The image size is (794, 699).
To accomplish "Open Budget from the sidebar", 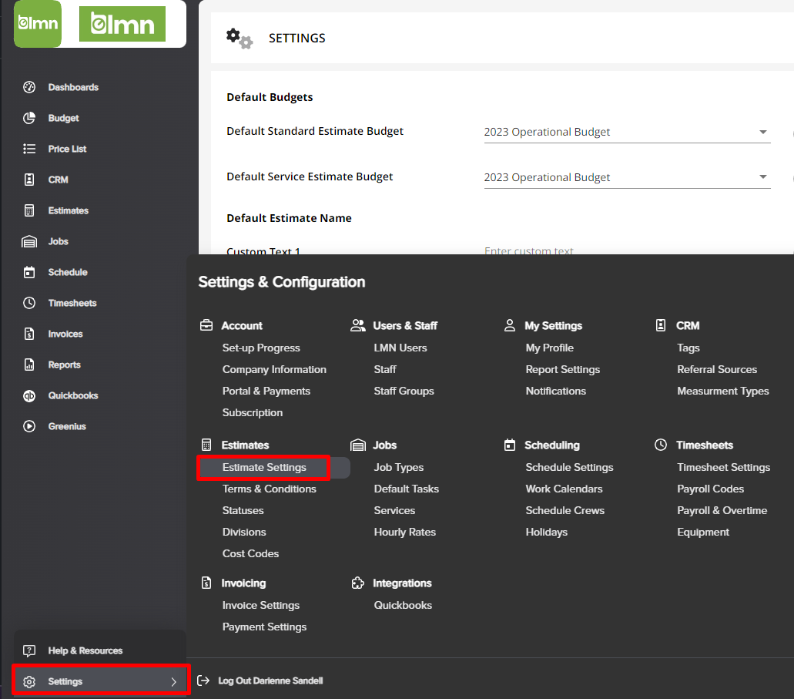I will pos(64,118).
